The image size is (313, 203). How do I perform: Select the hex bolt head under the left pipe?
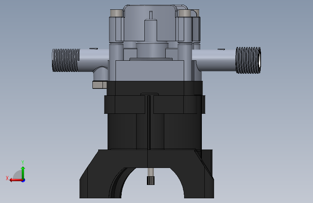point(100,85)
